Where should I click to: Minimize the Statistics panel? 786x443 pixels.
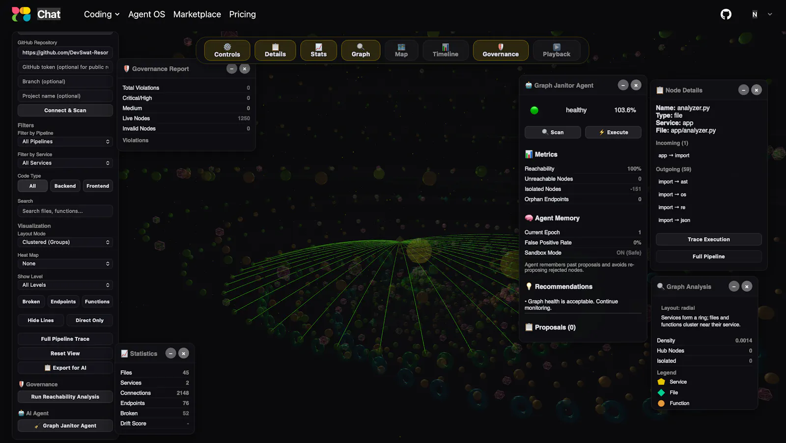170,353
